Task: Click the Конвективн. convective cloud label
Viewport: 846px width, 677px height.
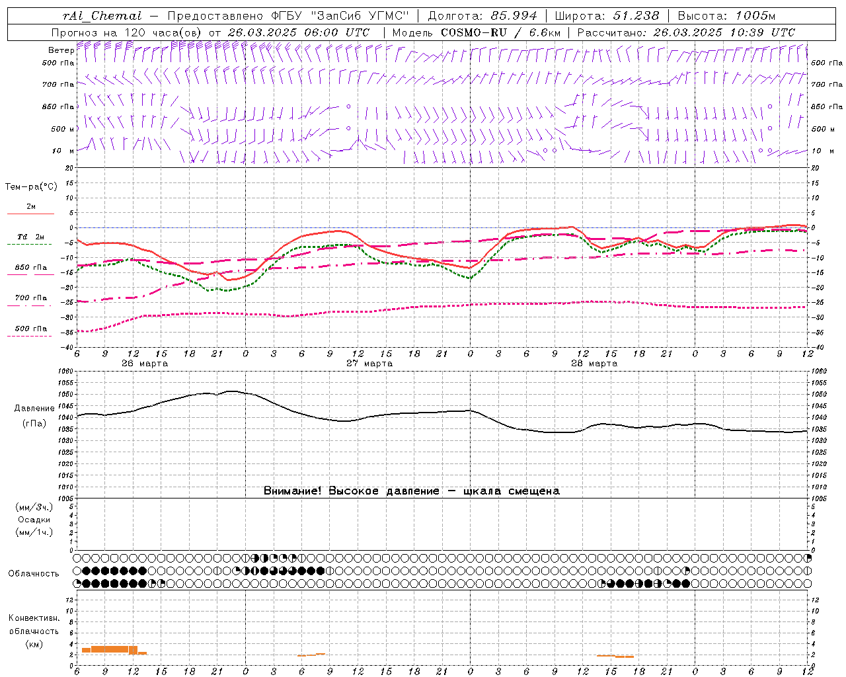Action: (34, 618)
